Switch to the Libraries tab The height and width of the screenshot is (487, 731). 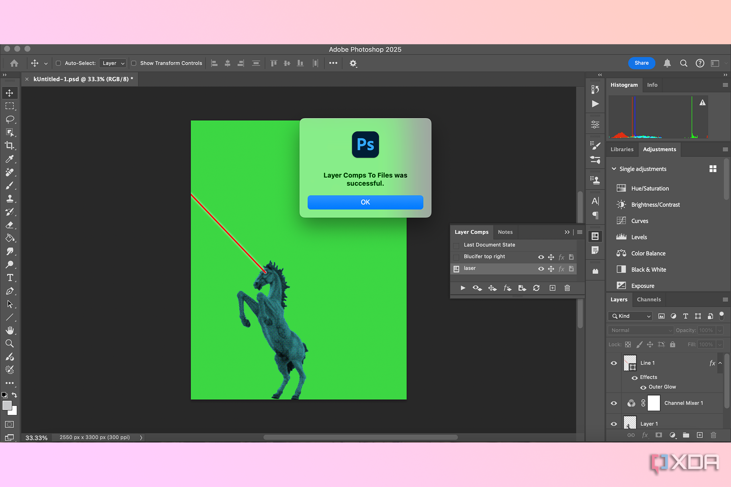pyautogui.click(x=622, y=149)
